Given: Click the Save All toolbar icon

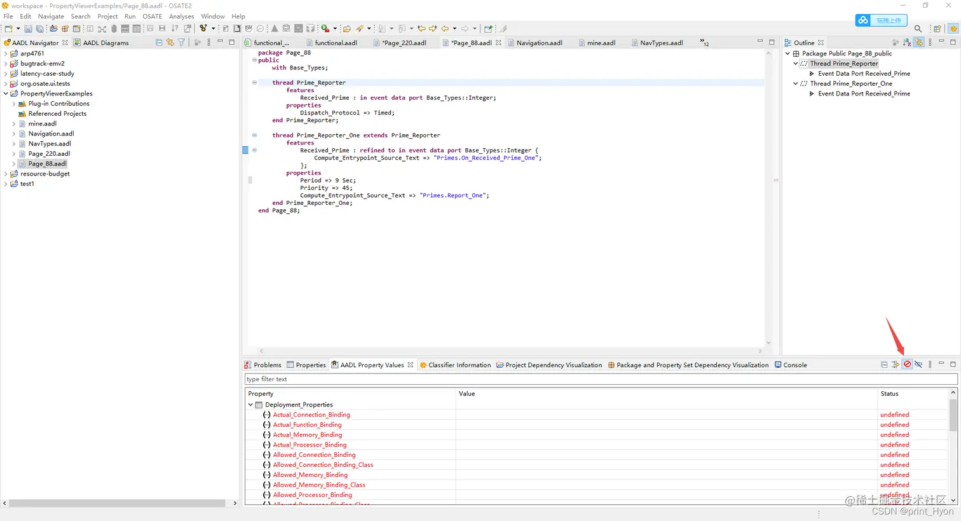Looking at the screenshot, I should [x=39, y=29].
